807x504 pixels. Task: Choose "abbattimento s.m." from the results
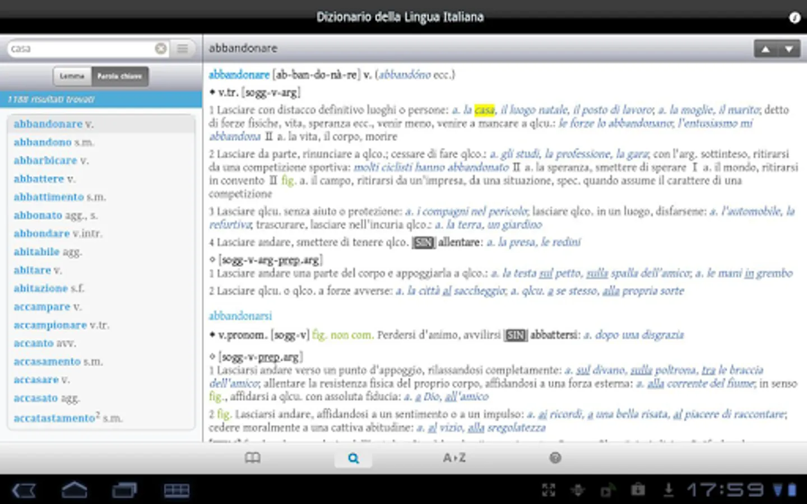click(101, 197)
